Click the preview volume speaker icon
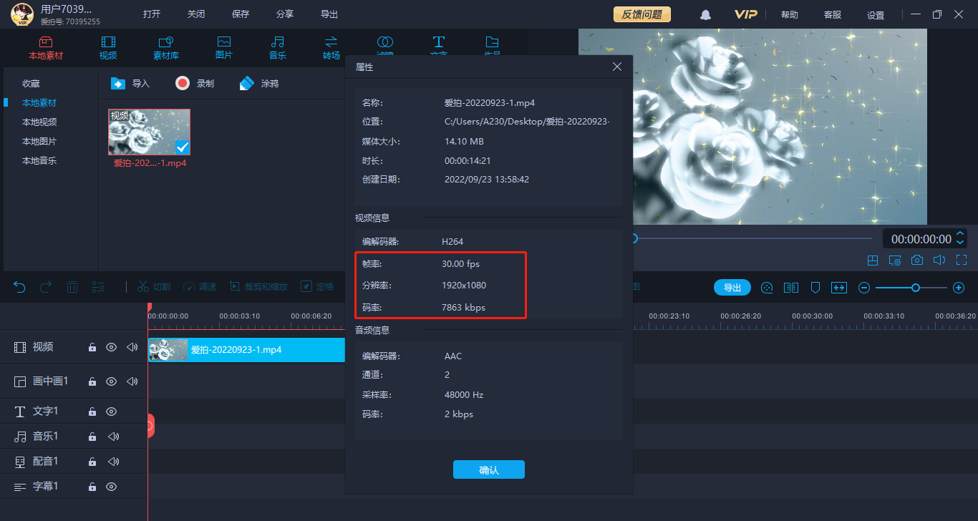Image resolution: width=978 pixels, height=521 pixels. click(939, 260)
